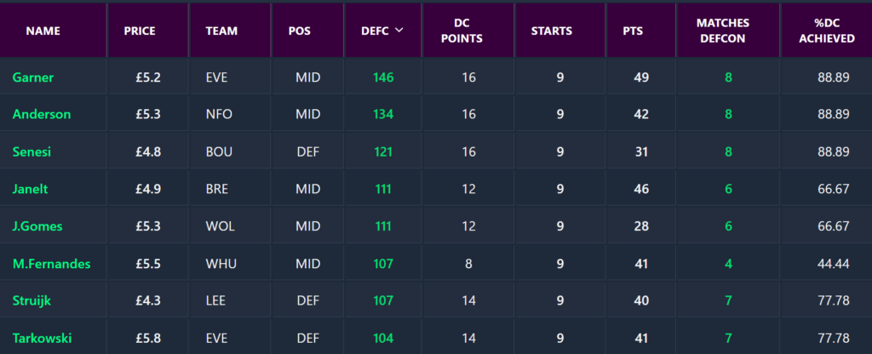872x354 pixels.
Task: Click Tarkowski's £5.8 price cell
Action: coord(148,339)
